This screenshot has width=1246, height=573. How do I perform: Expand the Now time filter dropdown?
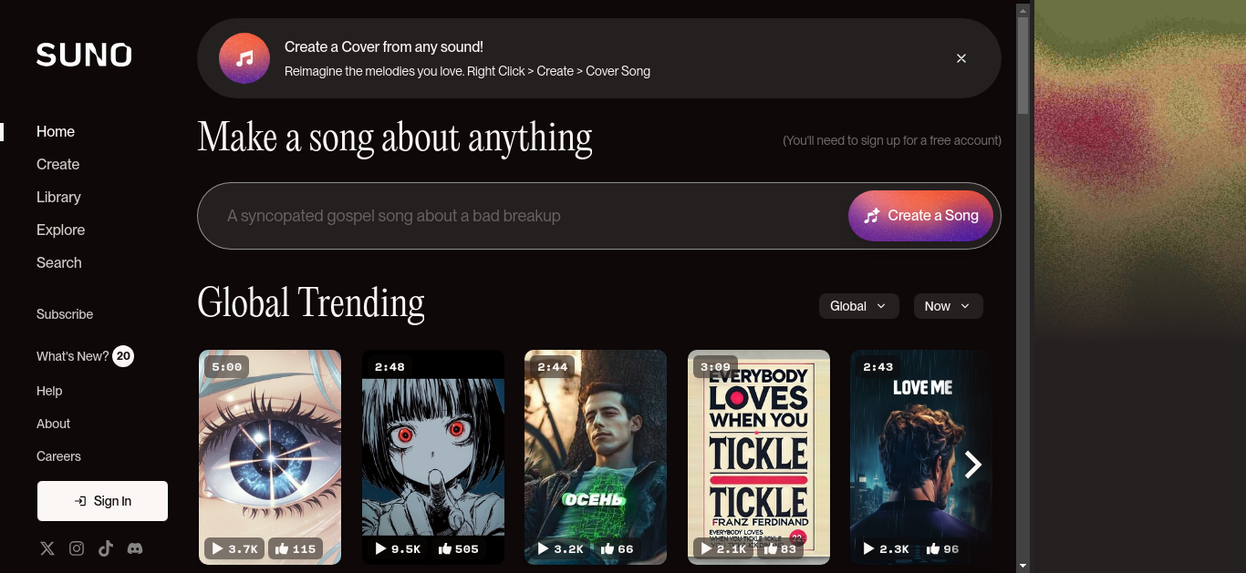[949, 306]
